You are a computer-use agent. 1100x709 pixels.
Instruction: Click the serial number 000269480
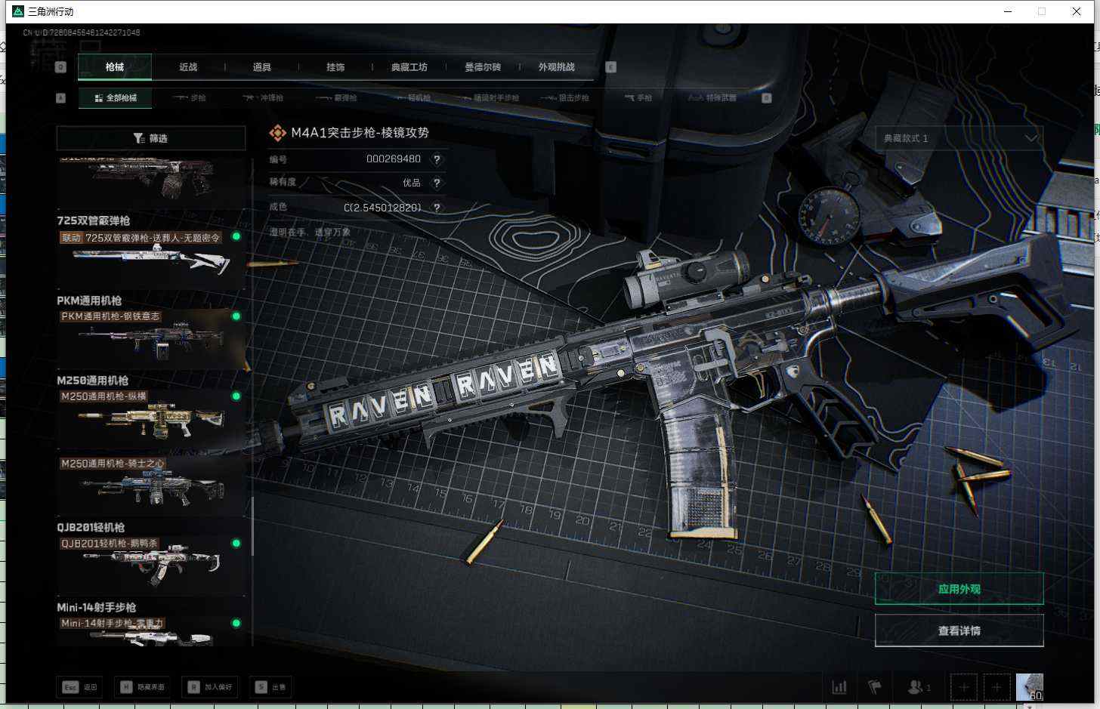(394, 159)
